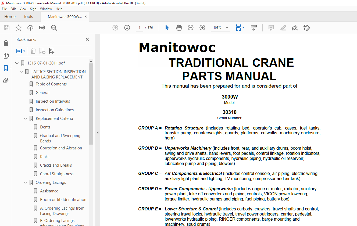Image resolution: width=357 pixels, height=226 pixels.
Task: Choose the arrow Selection tool
Action: pos(167,28)
